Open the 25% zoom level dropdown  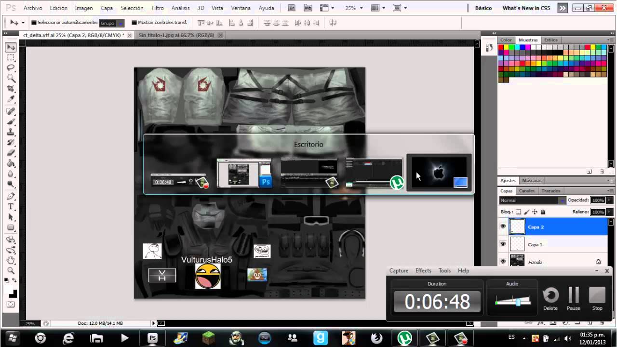pyautogui.click(x=353, y=8)
